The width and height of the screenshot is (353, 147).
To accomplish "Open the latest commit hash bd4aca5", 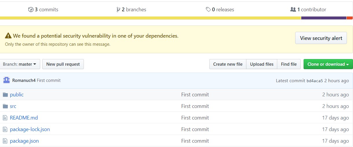I will 315,81.
